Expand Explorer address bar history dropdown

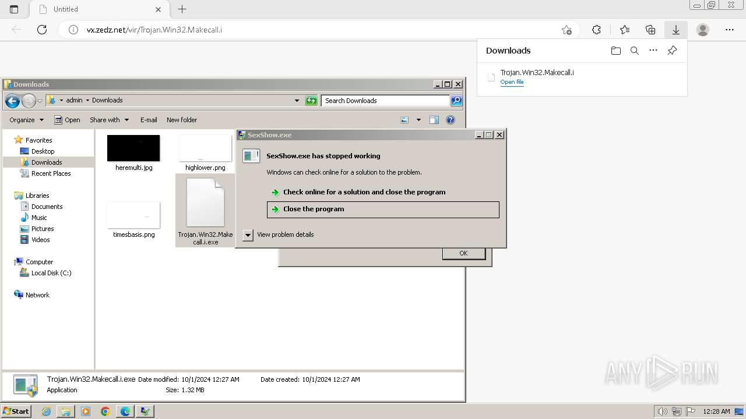(297, 101)
